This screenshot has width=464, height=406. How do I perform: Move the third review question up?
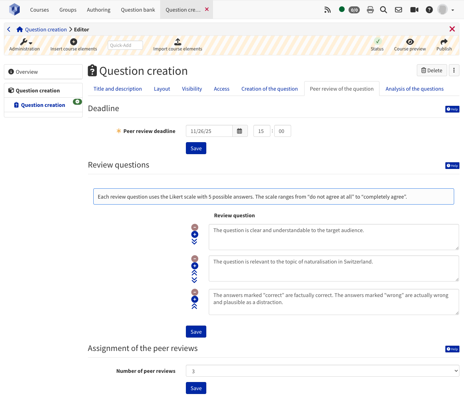(194, 307)
